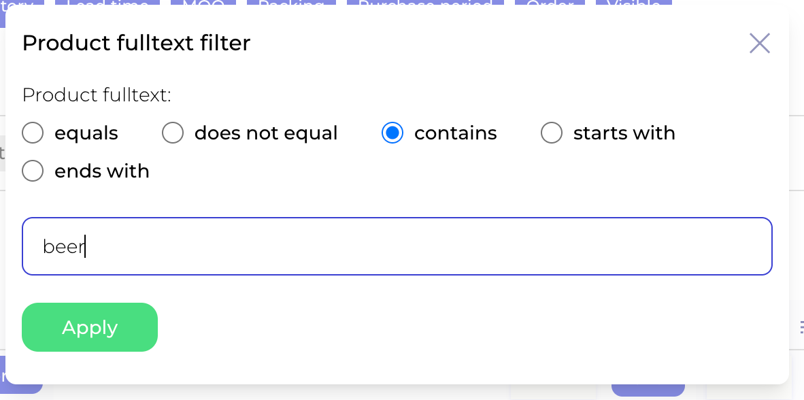Close the Product fulltext filter dialog
The image size is (804, 400).
759,44
